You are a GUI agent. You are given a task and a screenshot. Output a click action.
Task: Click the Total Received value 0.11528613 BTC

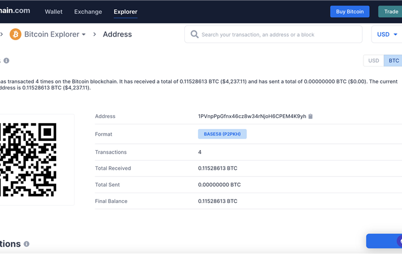pos(218,168)
